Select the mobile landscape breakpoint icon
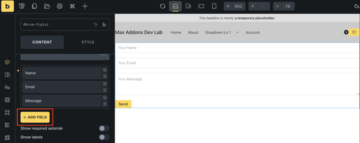 (x=201, y=6)
